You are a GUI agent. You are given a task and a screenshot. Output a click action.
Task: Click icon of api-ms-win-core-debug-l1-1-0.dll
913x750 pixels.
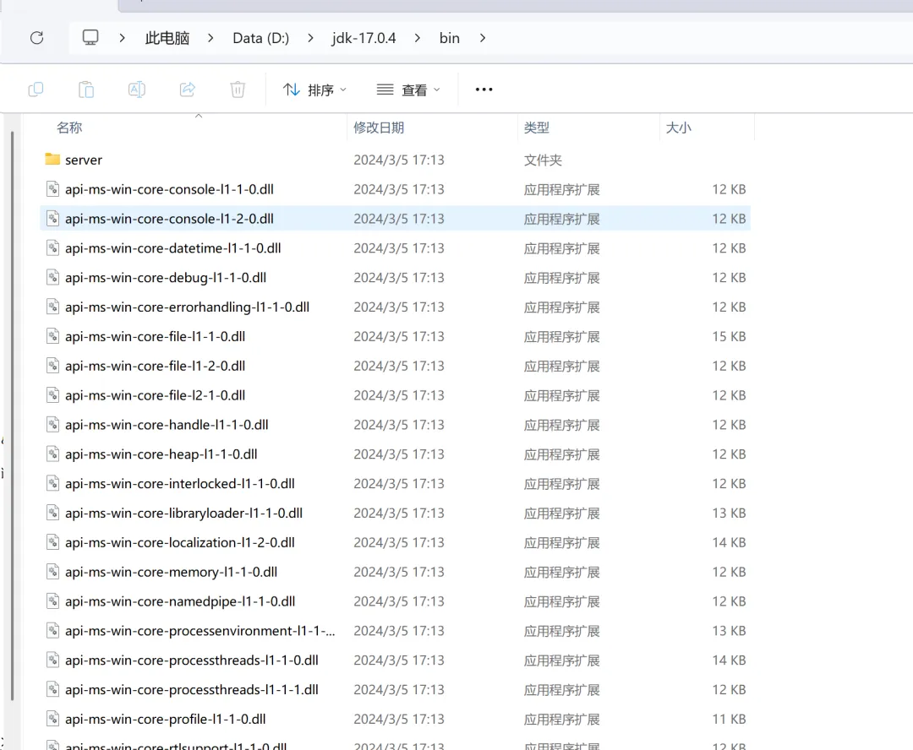[x=52, y=277]
